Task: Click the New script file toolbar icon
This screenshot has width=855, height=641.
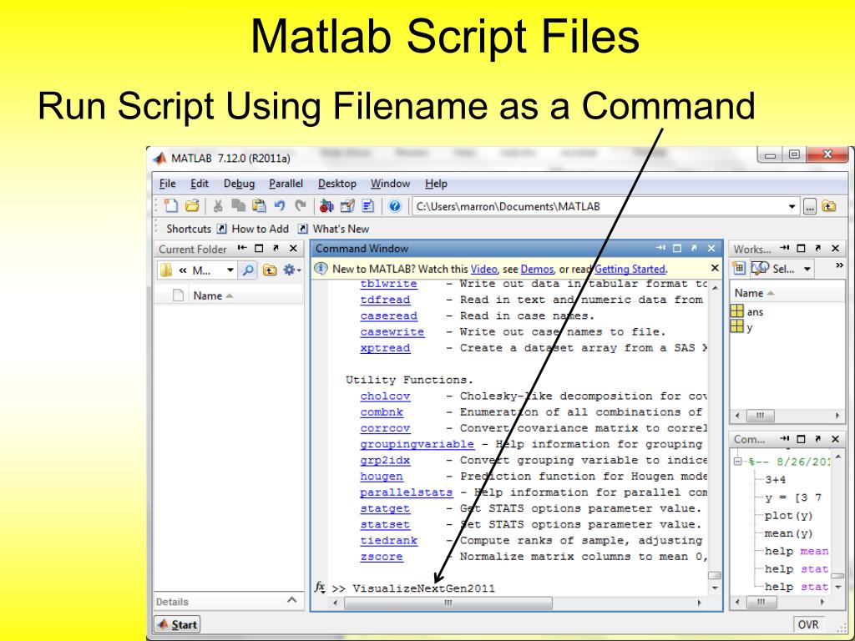Action: [170, 206]
